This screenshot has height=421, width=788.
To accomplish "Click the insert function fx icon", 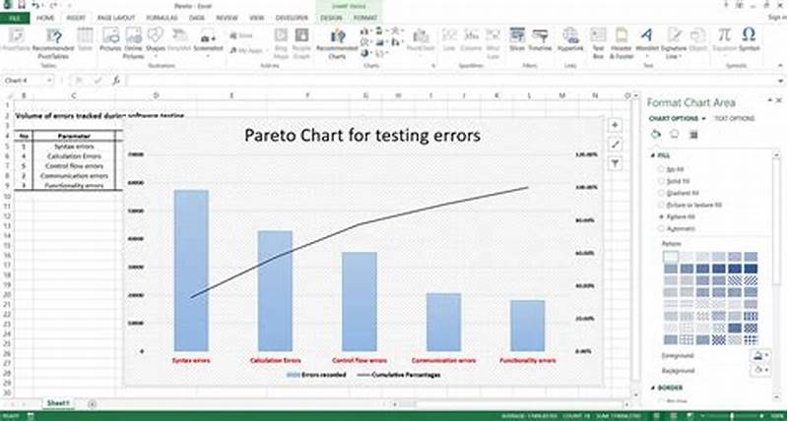I will [x=116, y=81].
